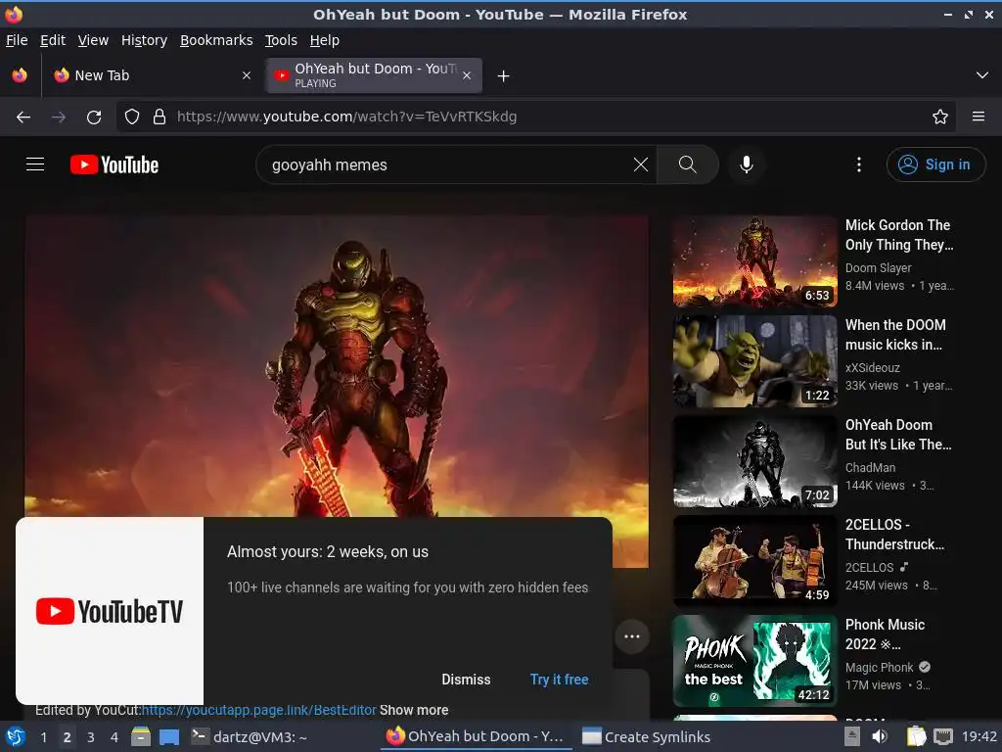Open the File menu
Viewport: 1002px width, 752px height.
click(x=17, y=40)
